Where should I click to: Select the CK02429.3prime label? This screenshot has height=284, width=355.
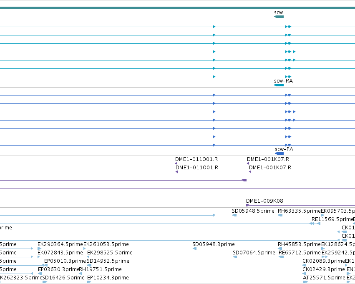click(x=324, y=269)
